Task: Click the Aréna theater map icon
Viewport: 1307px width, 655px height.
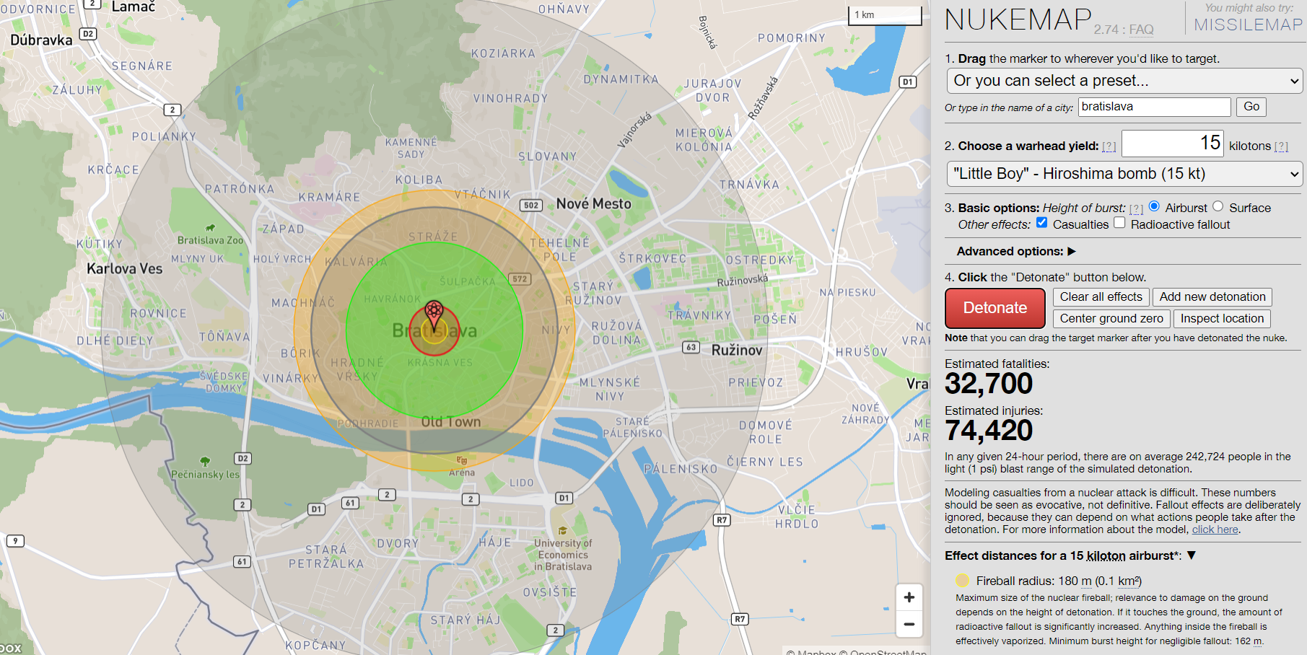Action: coord(462,460)
